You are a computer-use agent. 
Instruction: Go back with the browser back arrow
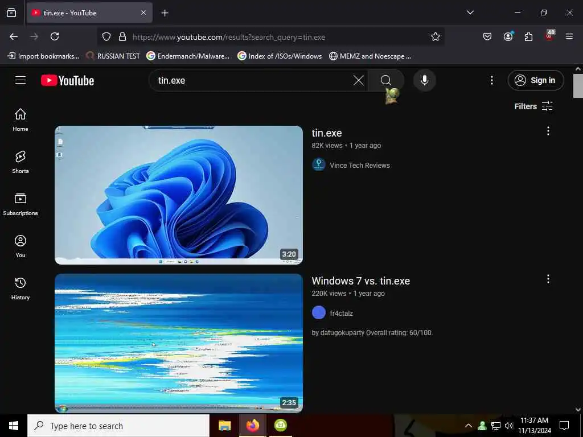tap(14, 36)
